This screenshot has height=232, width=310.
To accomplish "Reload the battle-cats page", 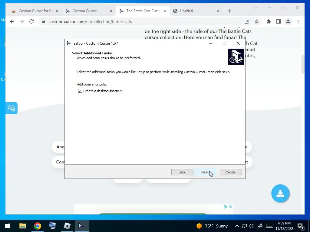I will (31, 21).
